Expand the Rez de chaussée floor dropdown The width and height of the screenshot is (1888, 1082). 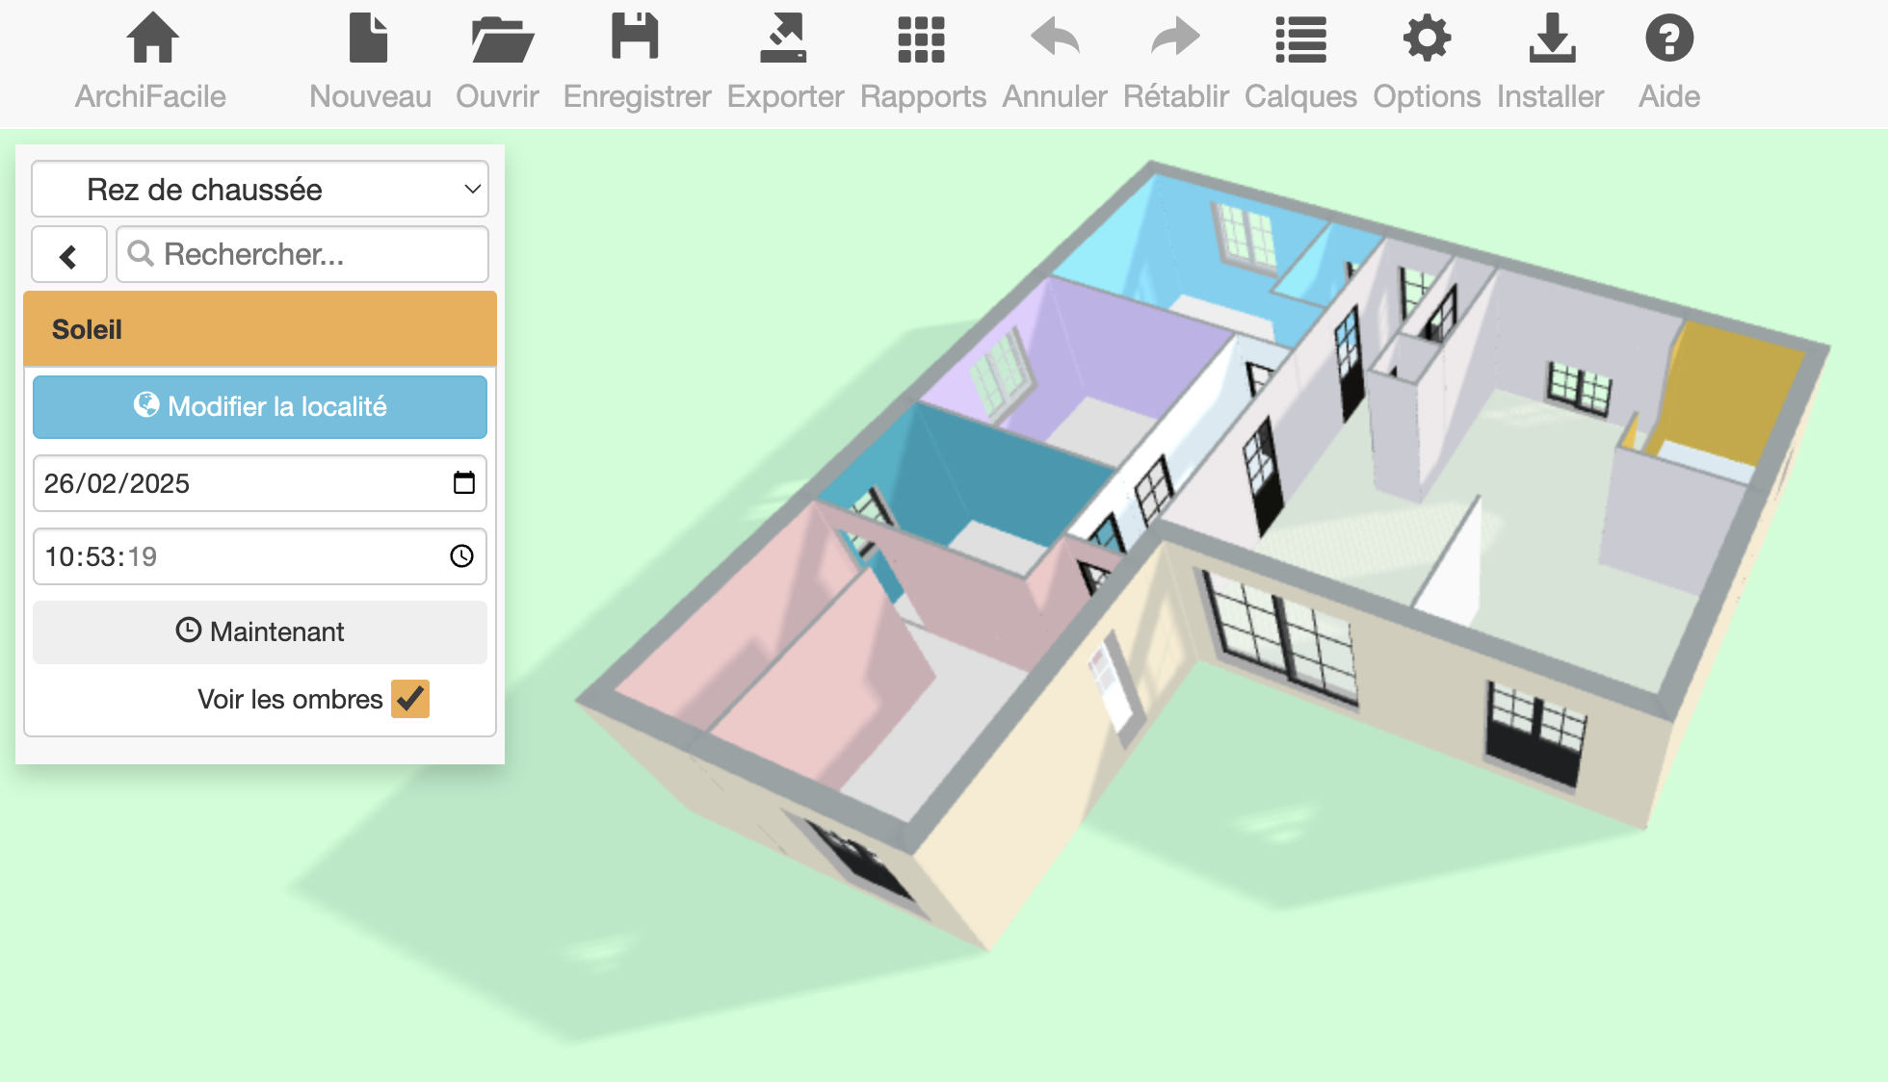(260, 190)
